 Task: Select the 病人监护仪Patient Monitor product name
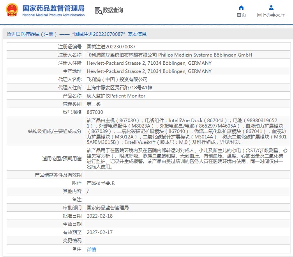pyautogui.click(x=116, y=96)
